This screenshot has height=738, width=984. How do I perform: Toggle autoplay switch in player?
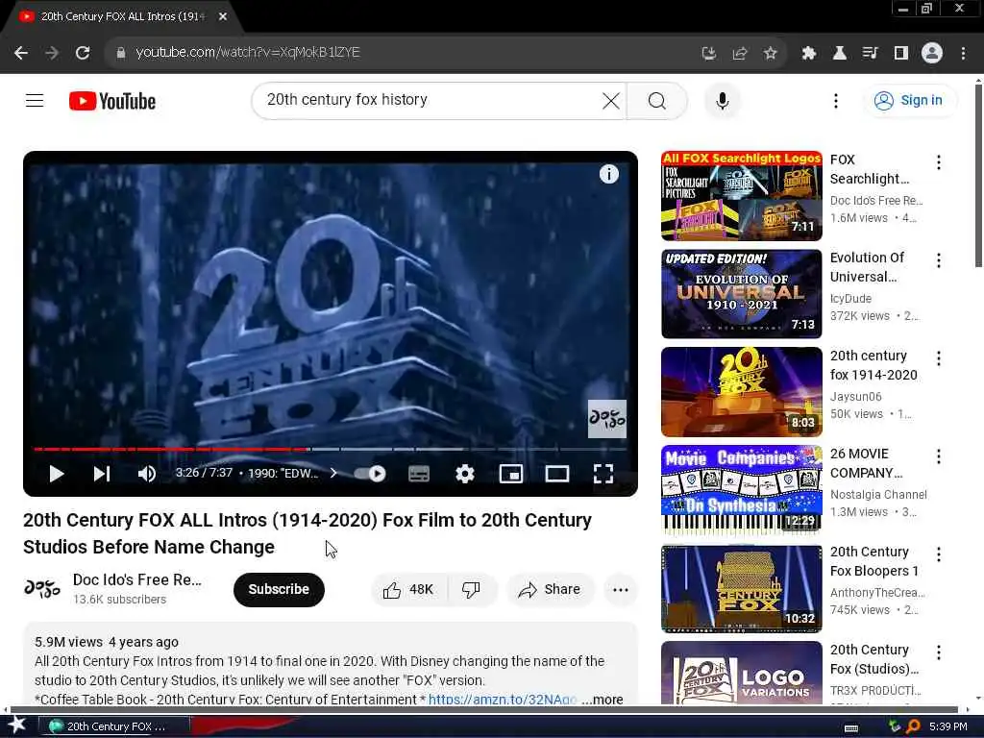(370, 474)
